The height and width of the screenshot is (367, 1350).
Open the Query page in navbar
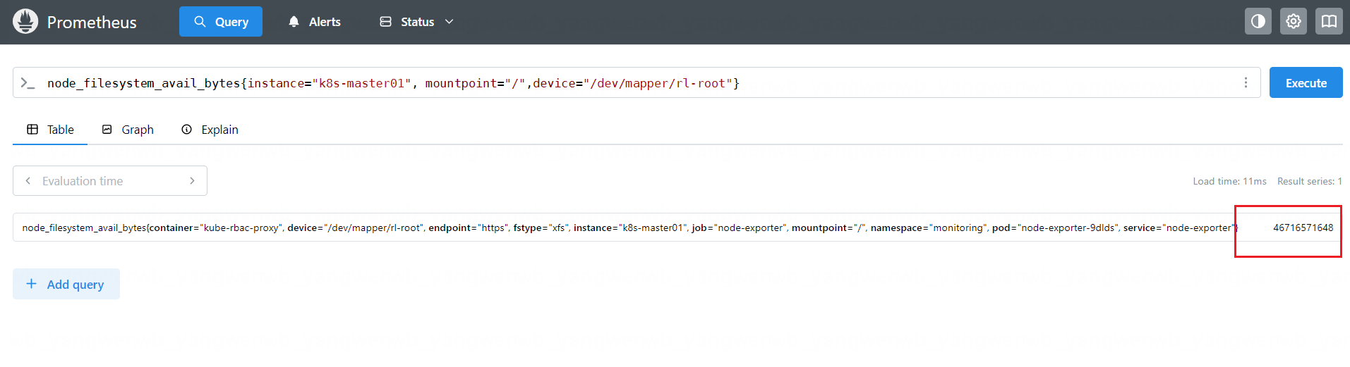(221, 22)
